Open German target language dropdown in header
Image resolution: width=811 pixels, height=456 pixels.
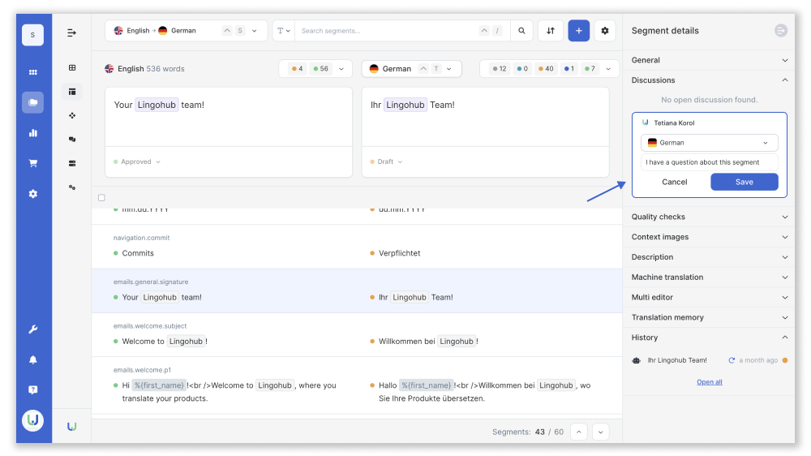tap(412, 68)
